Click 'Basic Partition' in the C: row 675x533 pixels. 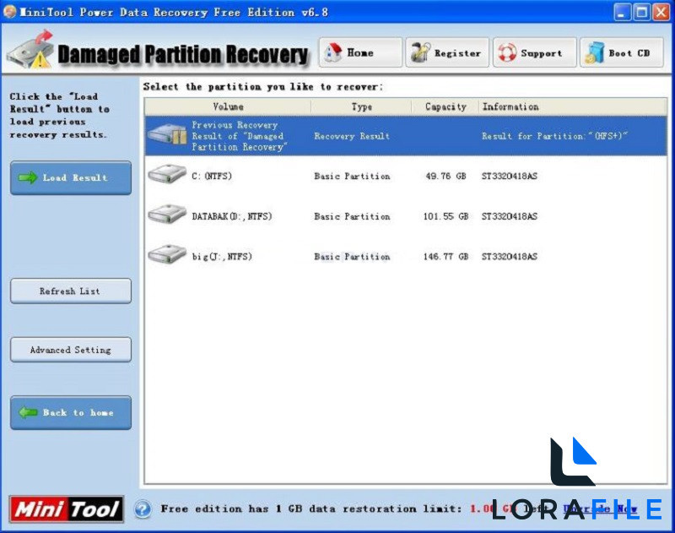tap(352, 176)
